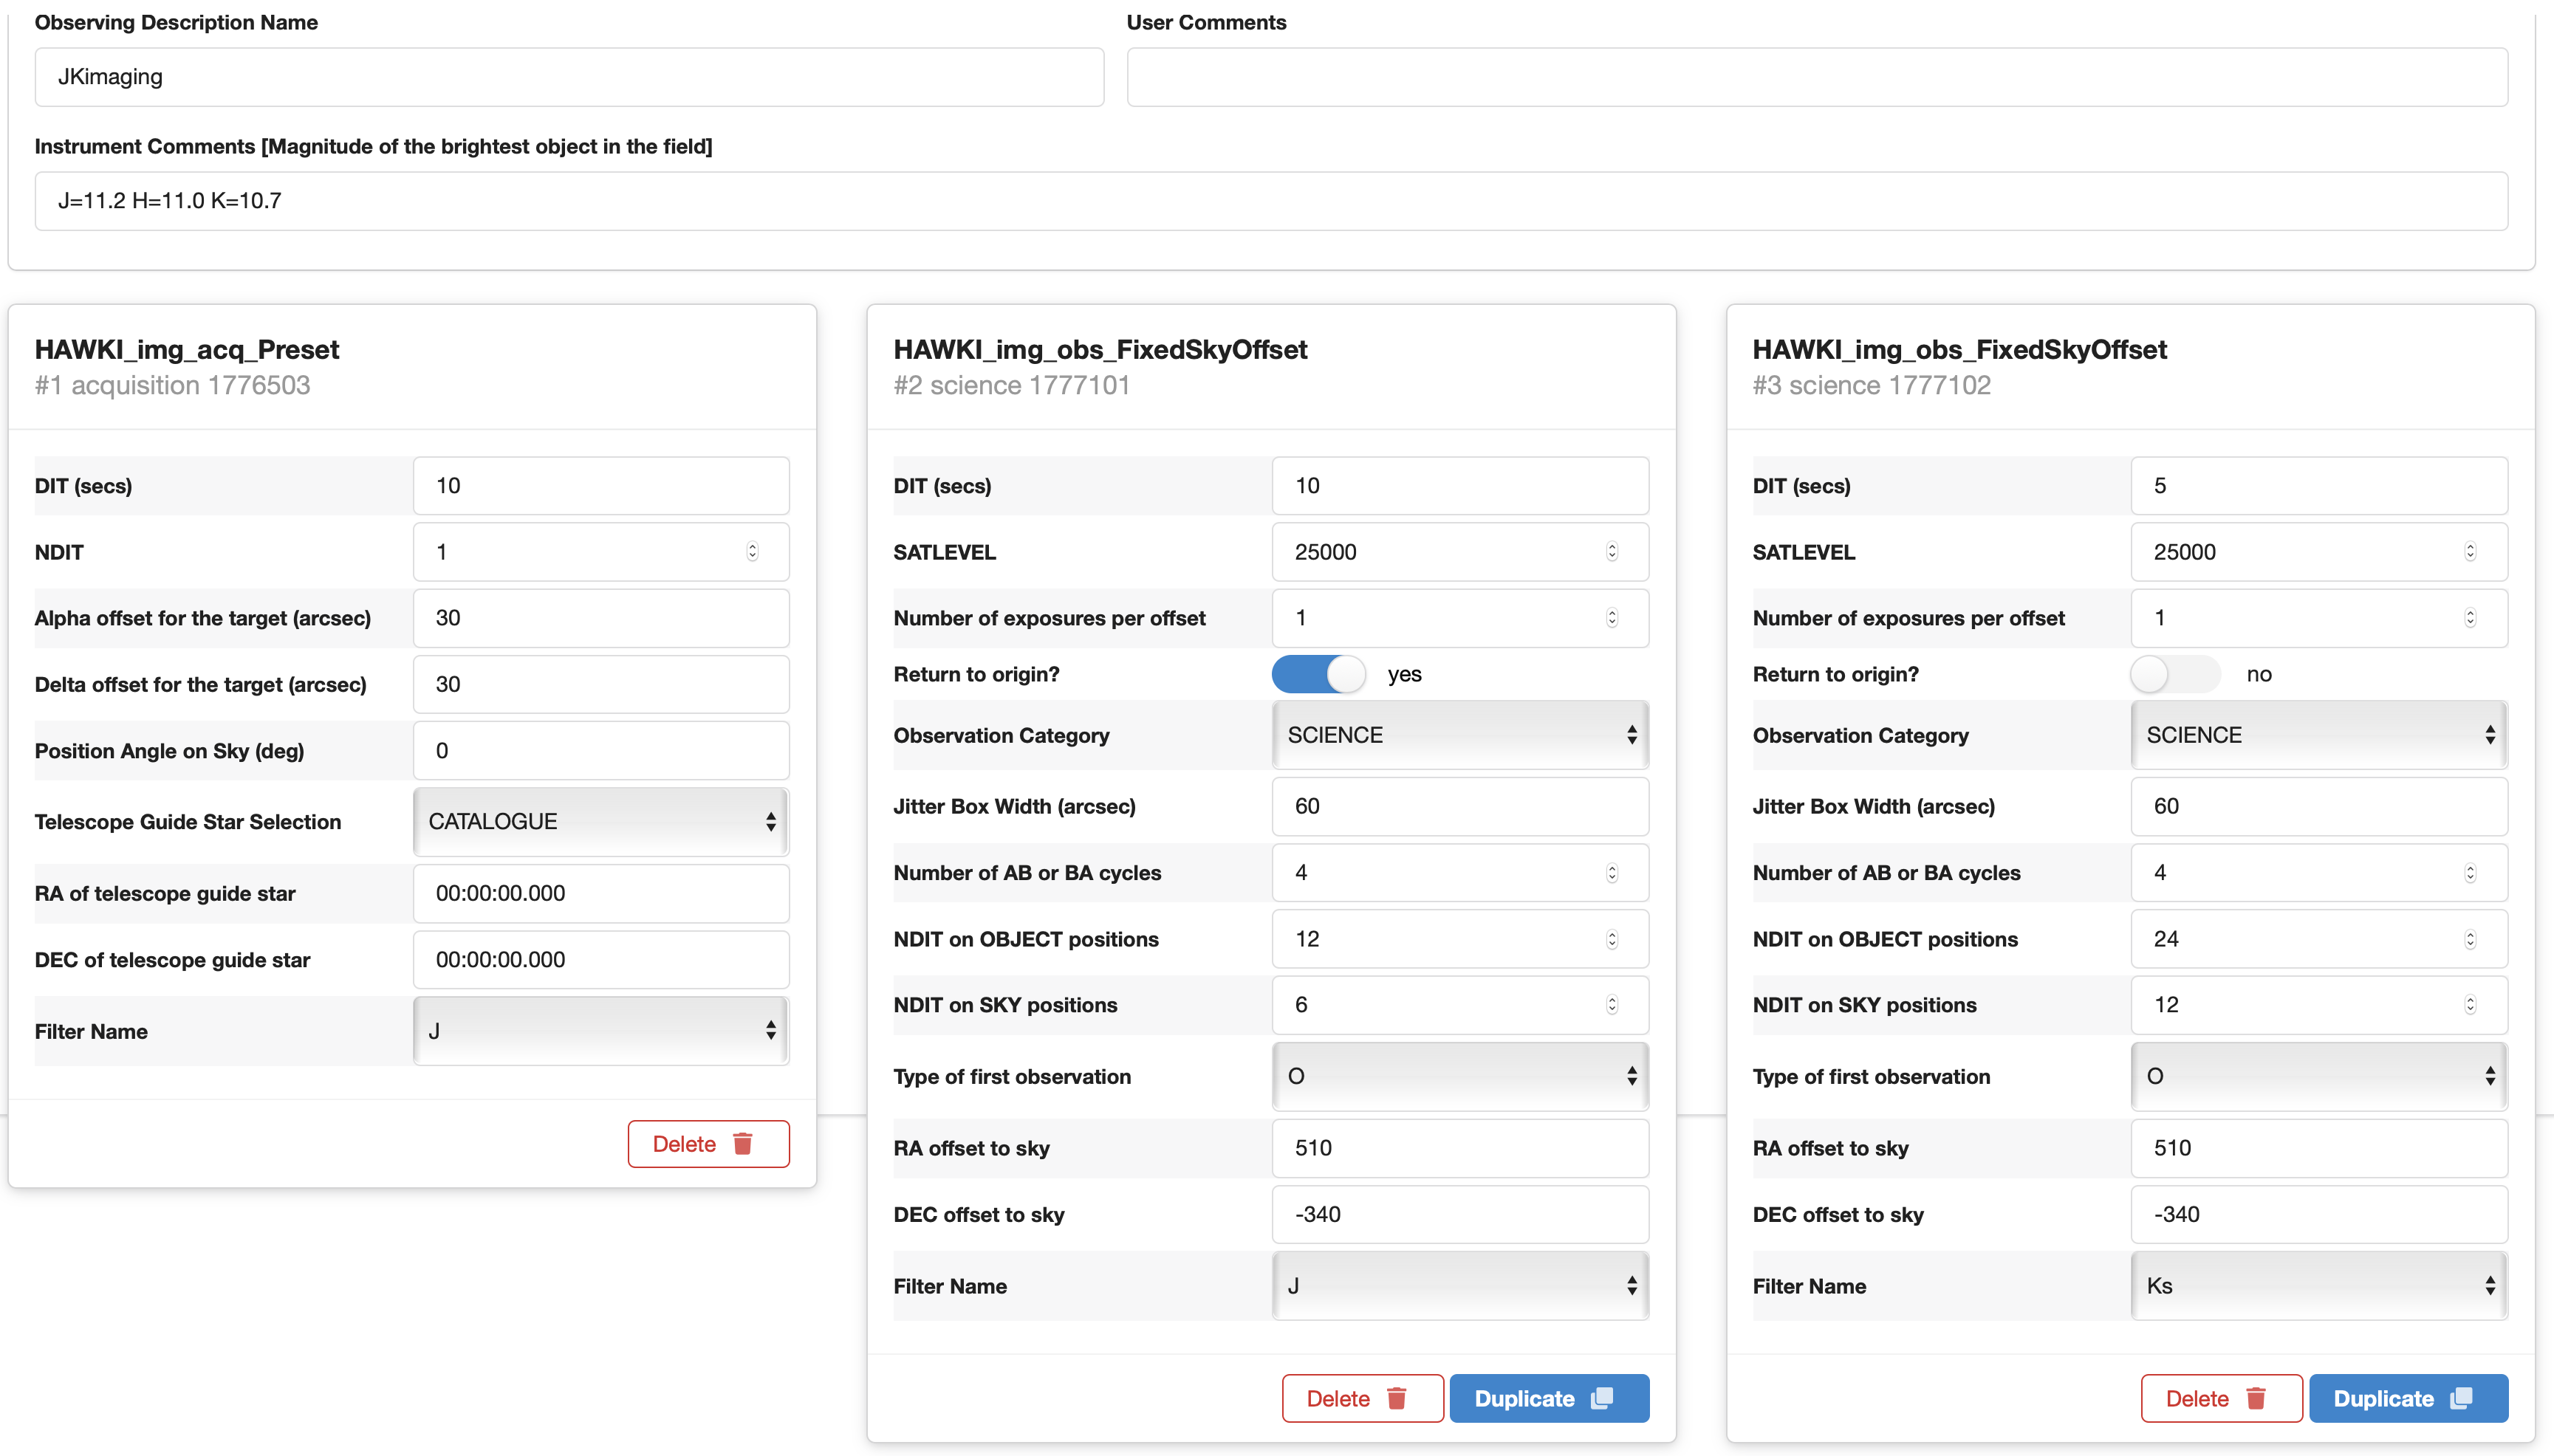Screen dimensions: 2554x1456
Task: Click the Observing Description Name field JKimaging
Action: (x=569, y=77)
